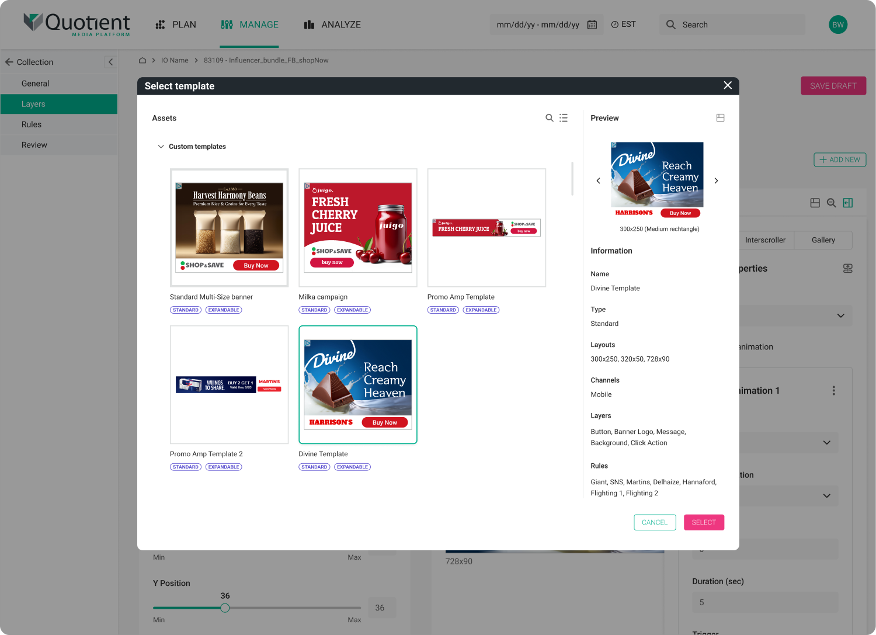The image size is (876, 635).
Task: Switch to the Interscroller tab
Action: [x=765, y=240]
